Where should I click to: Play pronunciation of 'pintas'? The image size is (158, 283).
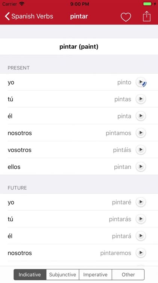pos(141,99)
